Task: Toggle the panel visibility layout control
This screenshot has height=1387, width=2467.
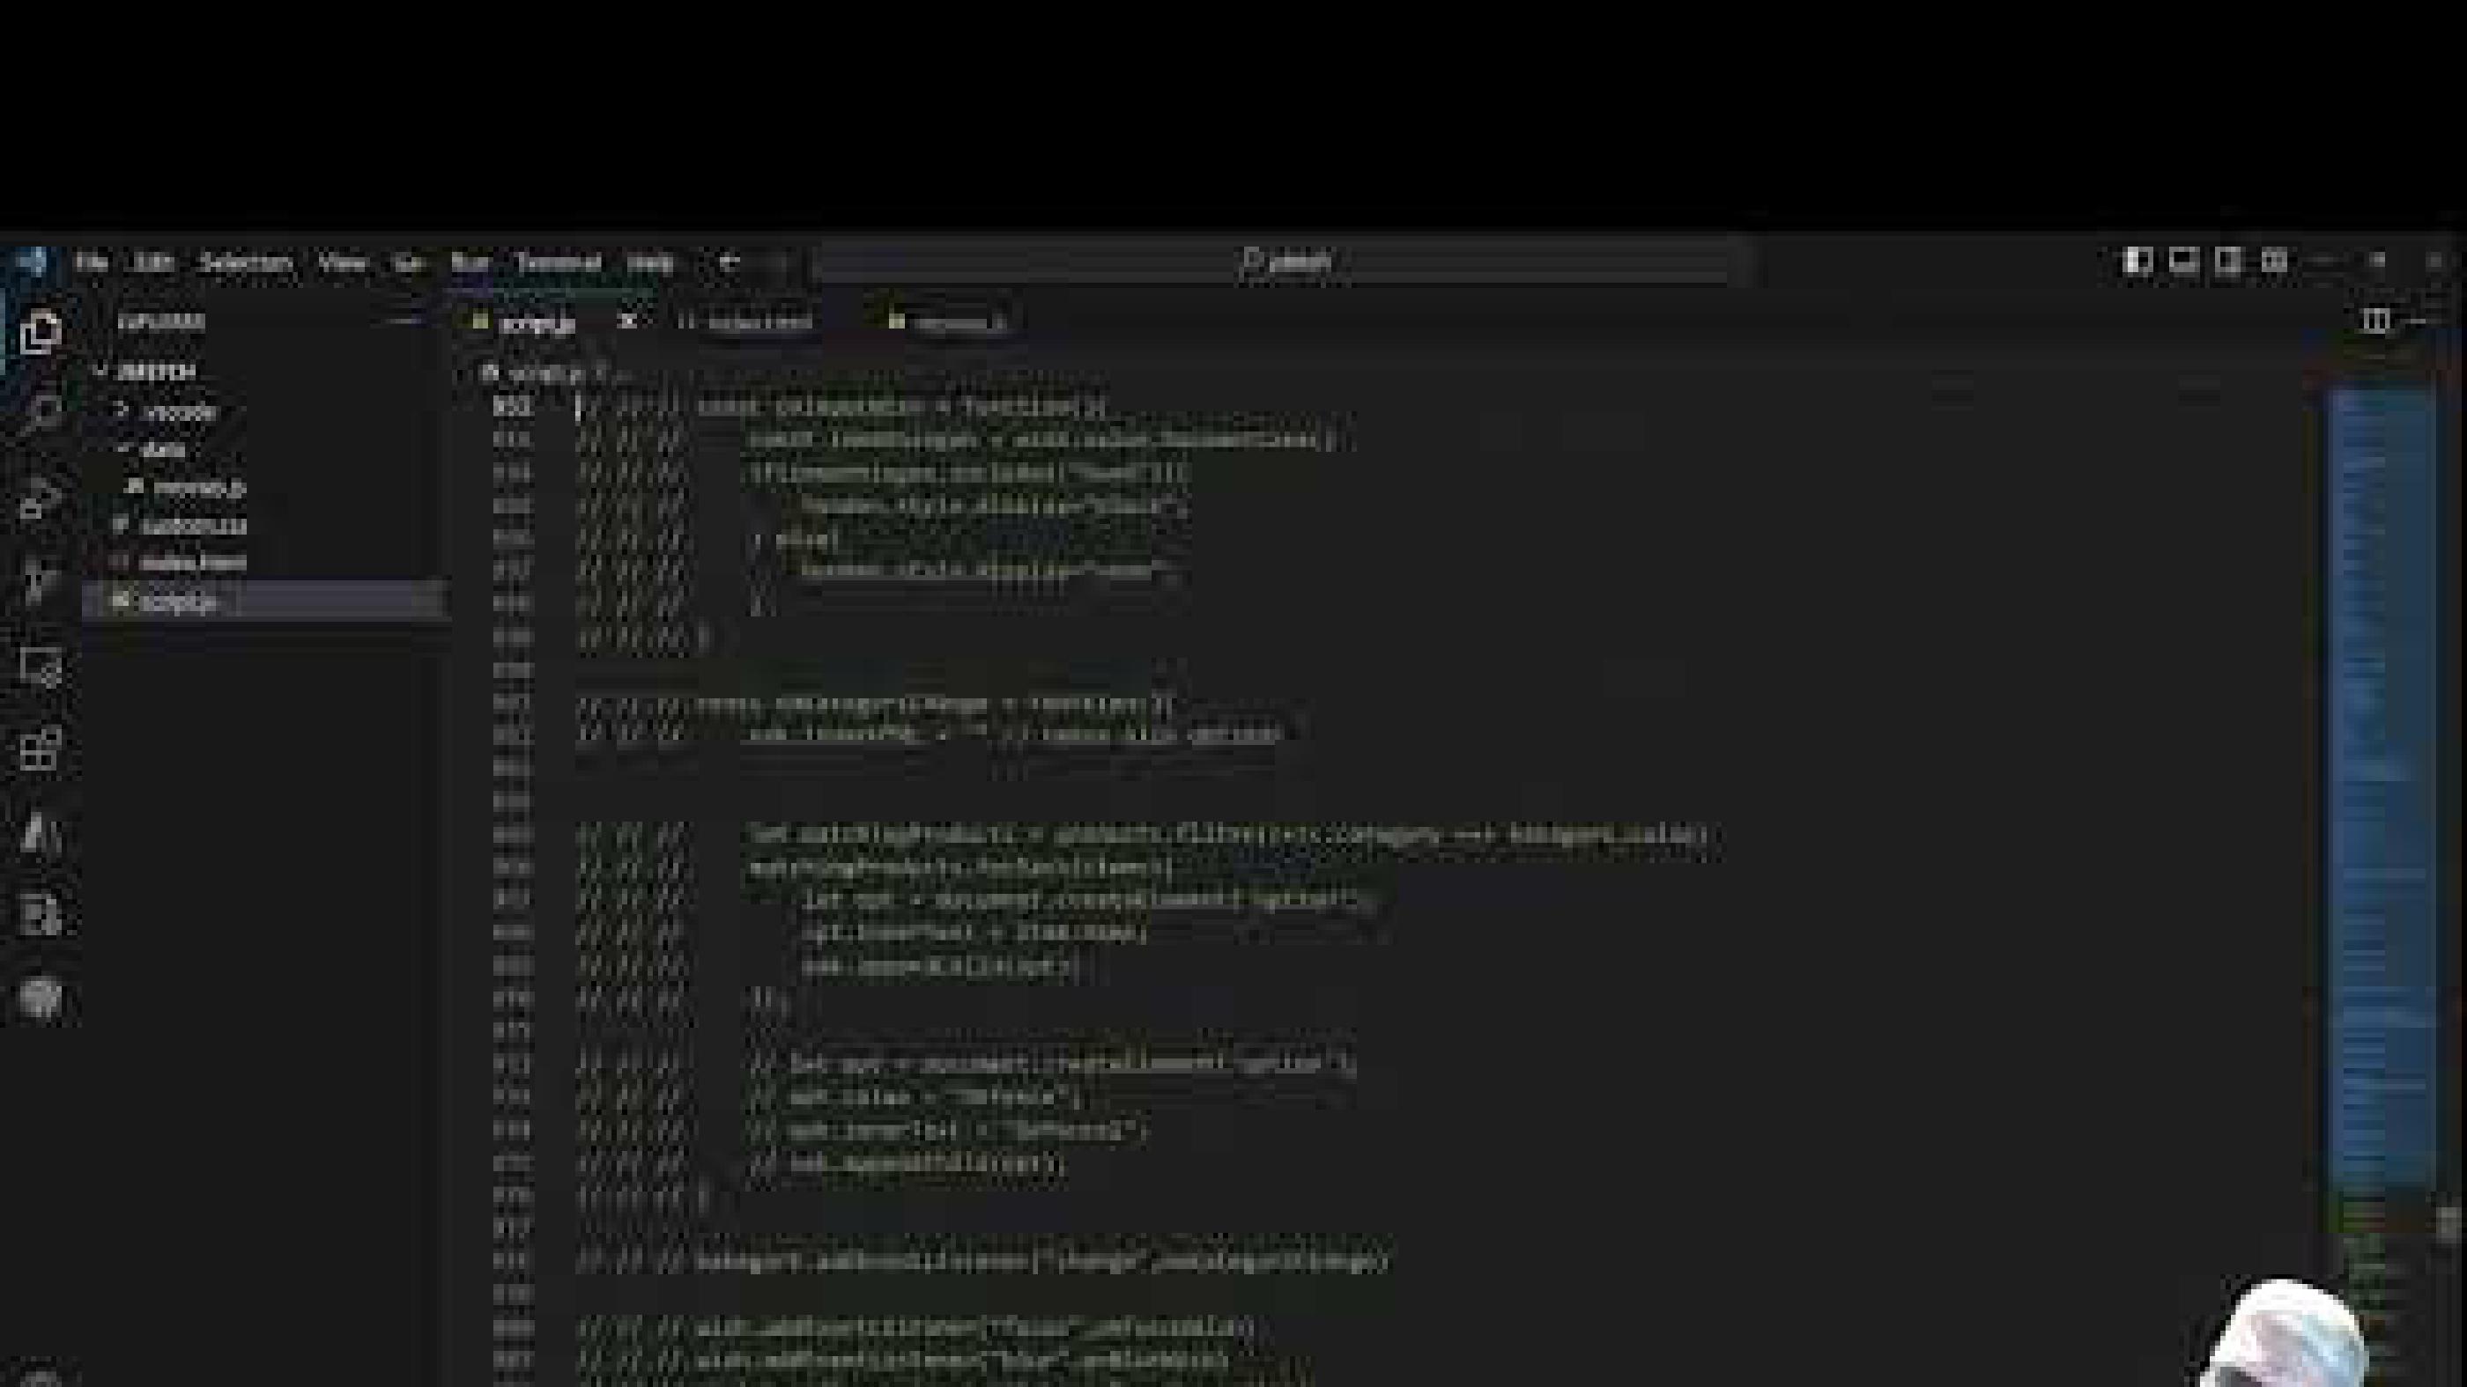Action: (2184, 261)
